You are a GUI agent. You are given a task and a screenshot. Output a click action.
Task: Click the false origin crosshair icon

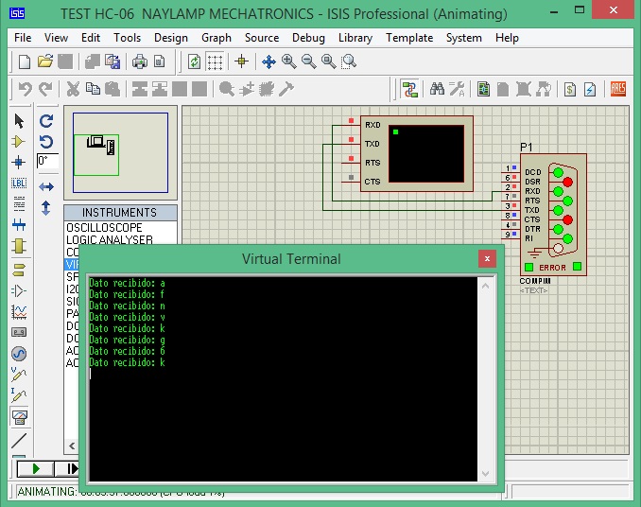(x=242, y=61)
